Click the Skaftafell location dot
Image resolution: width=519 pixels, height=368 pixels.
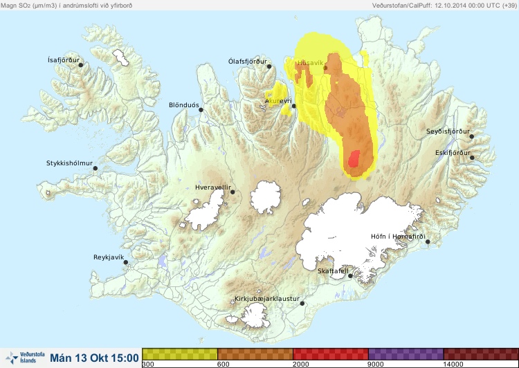[350, 276]
